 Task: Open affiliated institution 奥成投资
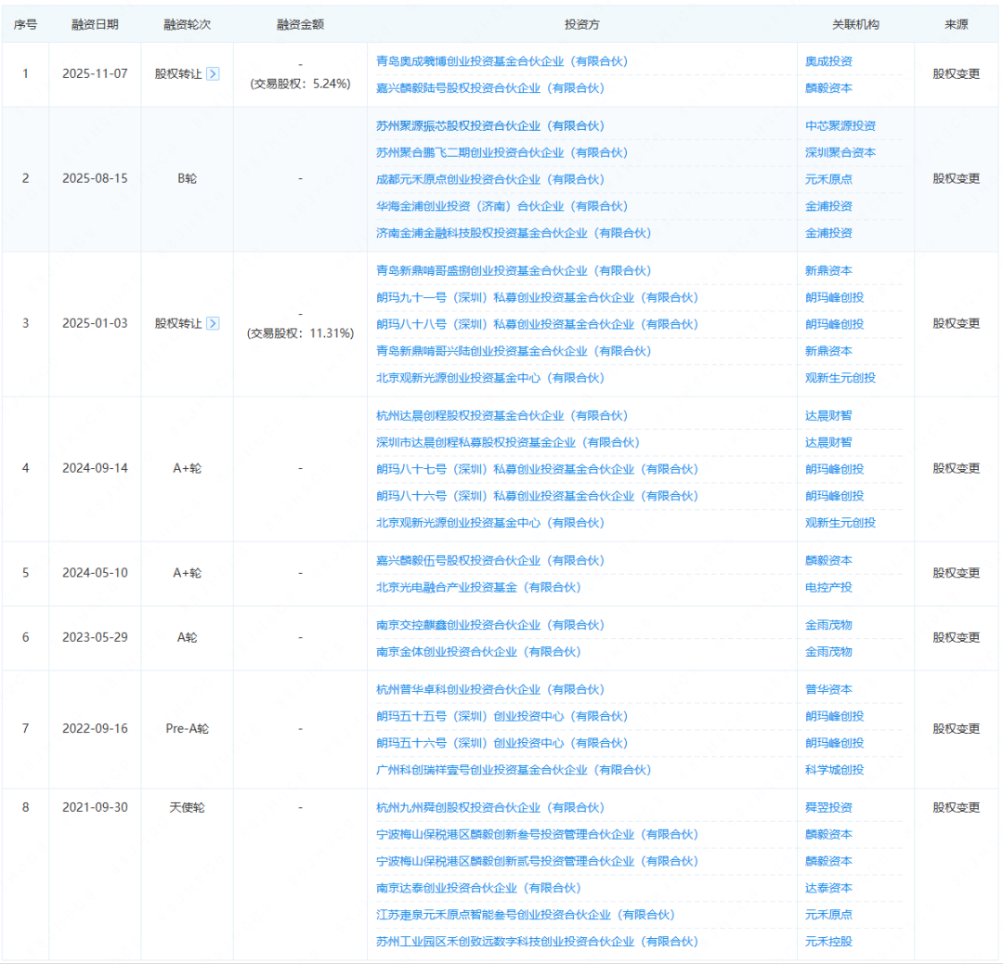click(x=828, y=61)
